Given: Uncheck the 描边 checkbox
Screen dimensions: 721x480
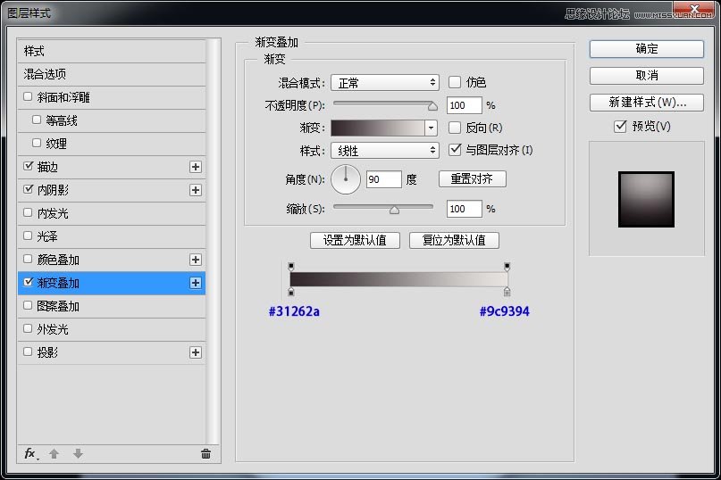Looking at the screenshot, I should pos(28,166).
